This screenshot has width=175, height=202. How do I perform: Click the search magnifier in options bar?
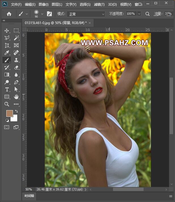click(x=148, y=14)
